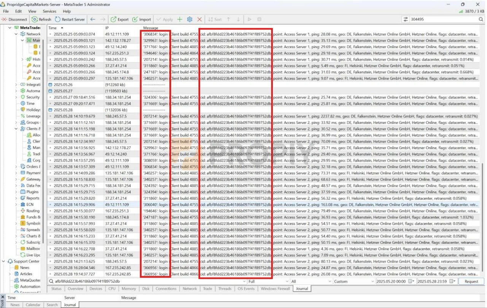Select the Payments icon in the tree

pyautogui.click(x=23, y=173)
